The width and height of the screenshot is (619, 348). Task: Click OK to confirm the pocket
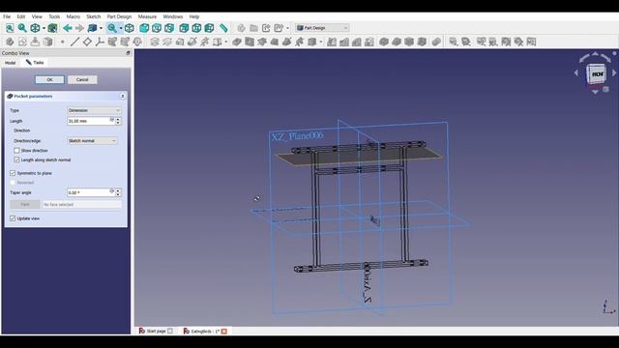pyautogui.click(x=49, y=79)
